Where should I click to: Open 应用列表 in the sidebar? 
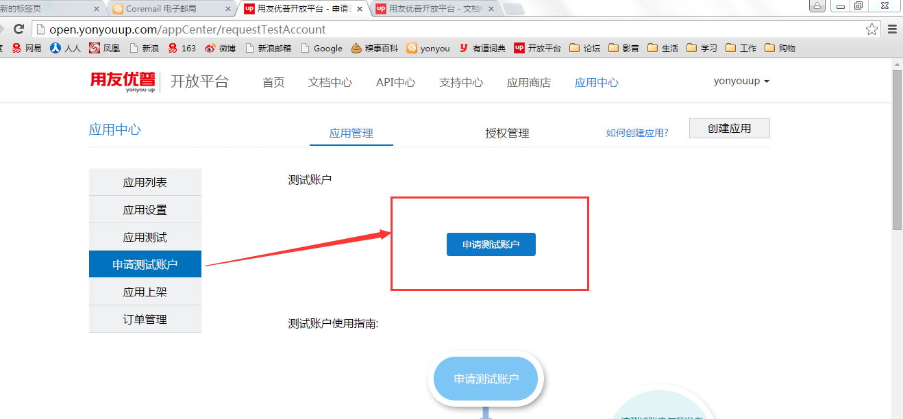[145, 182]
